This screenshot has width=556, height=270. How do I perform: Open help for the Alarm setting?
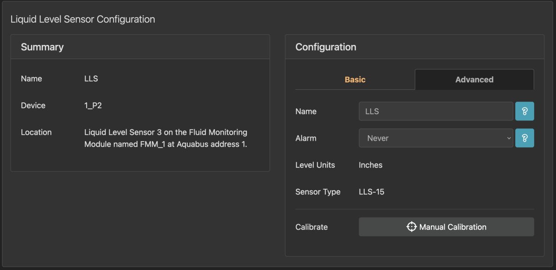tap(524, 138)
